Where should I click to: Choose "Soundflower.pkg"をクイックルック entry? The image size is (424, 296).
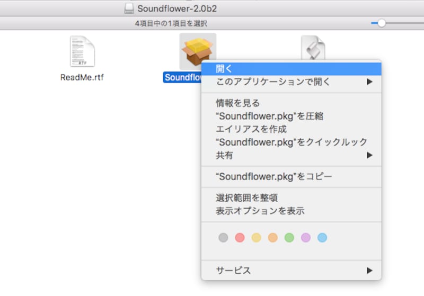pos(291,142)
